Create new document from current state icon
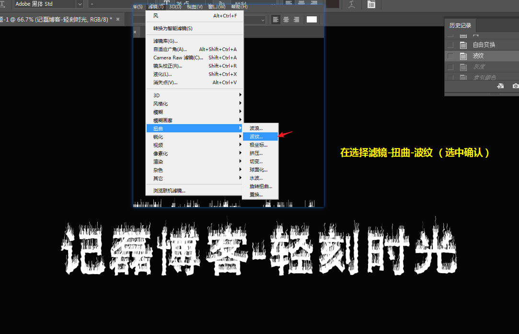Viewport: 519px width, 334px height. (500, 86)
